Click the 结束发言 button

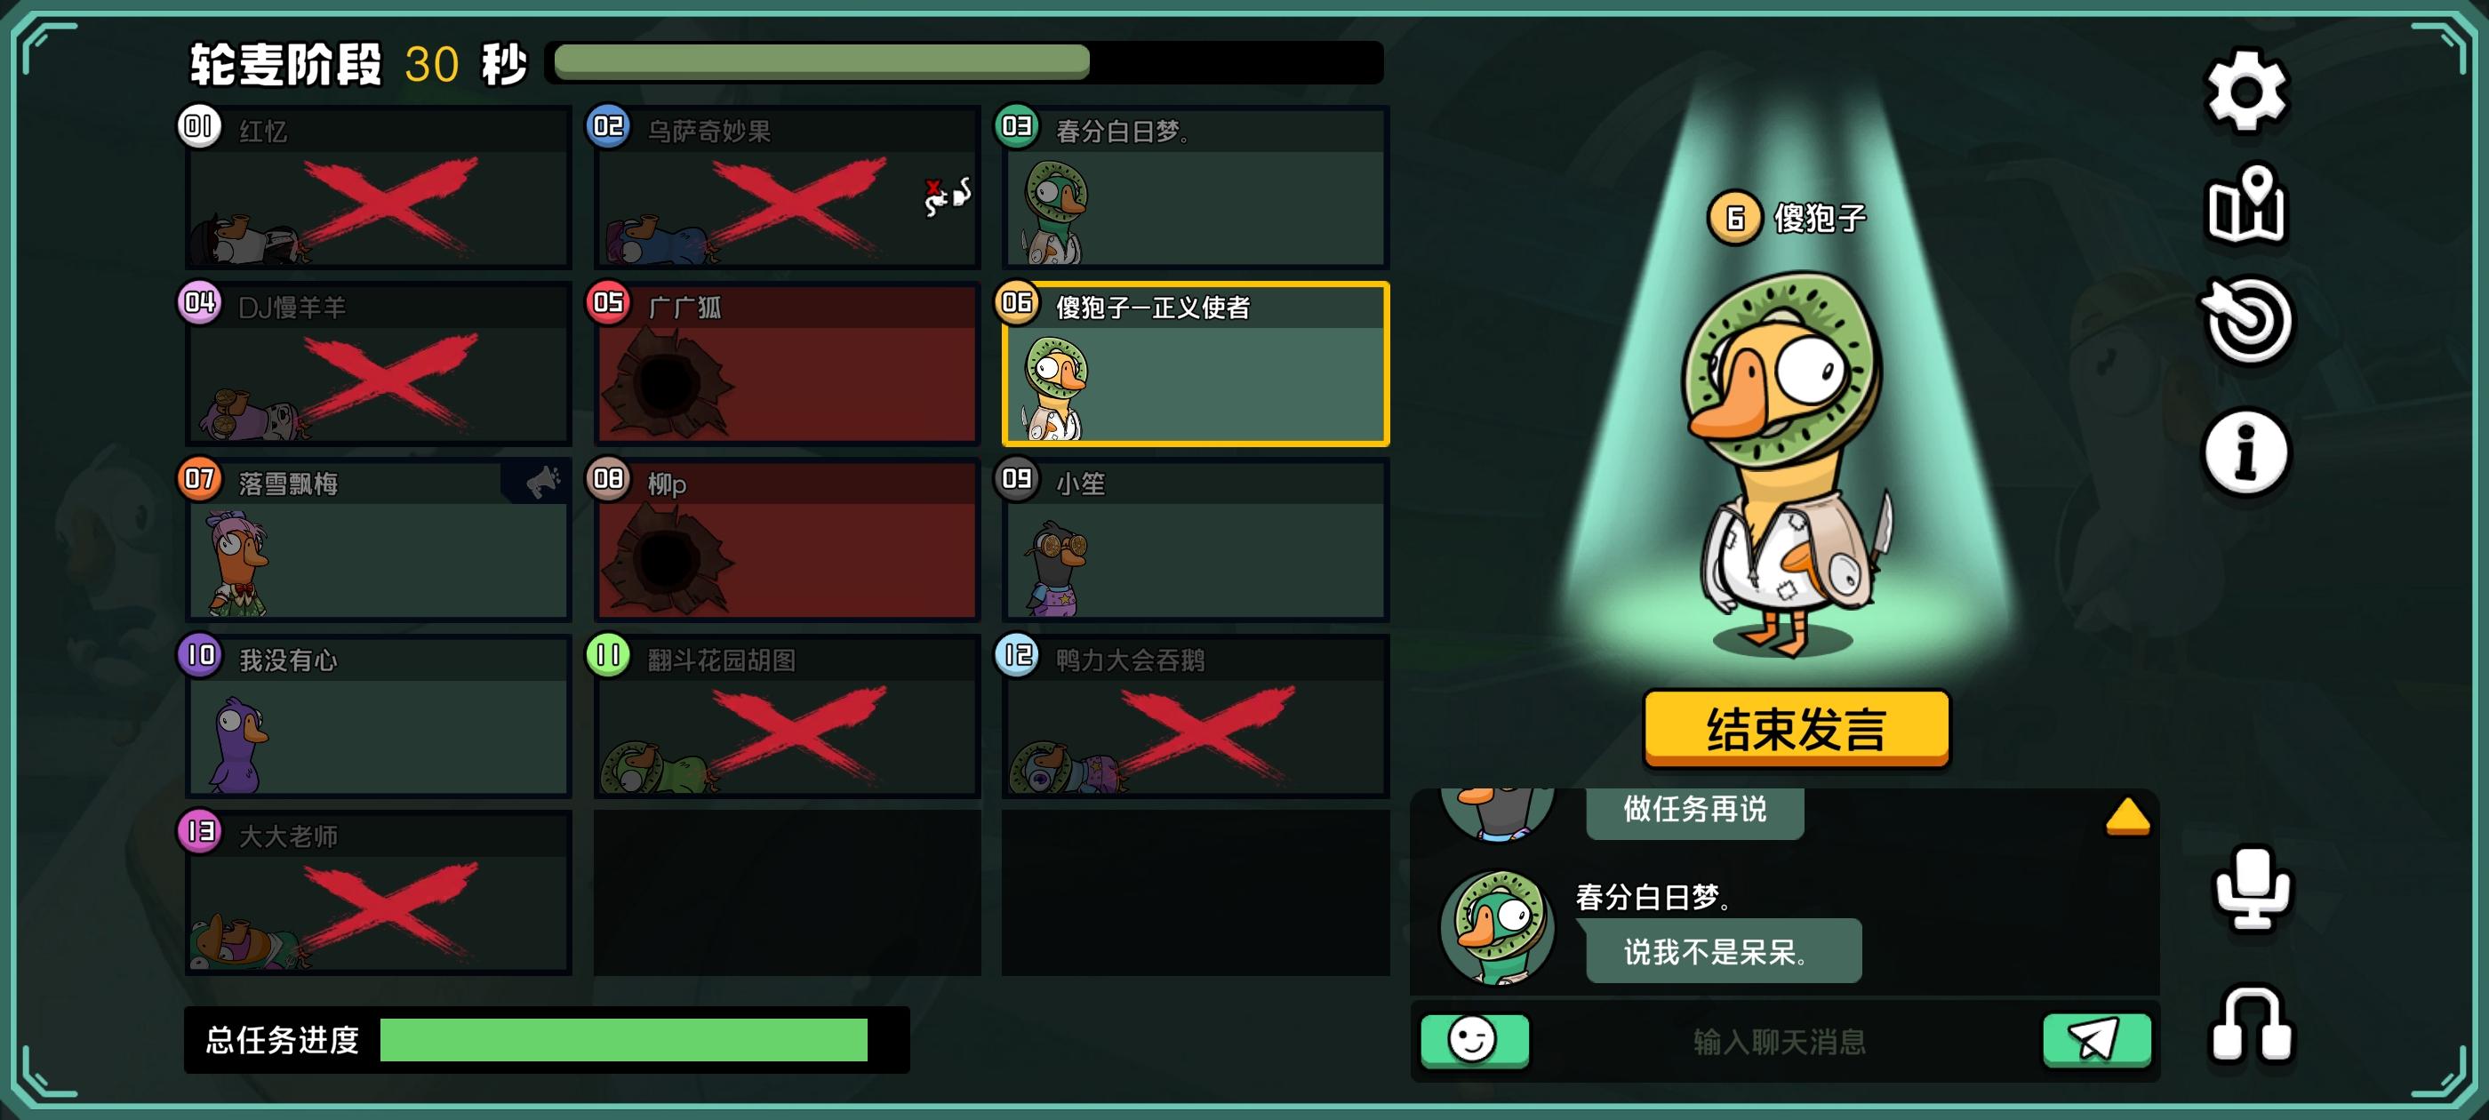[x=1797, y=729]
